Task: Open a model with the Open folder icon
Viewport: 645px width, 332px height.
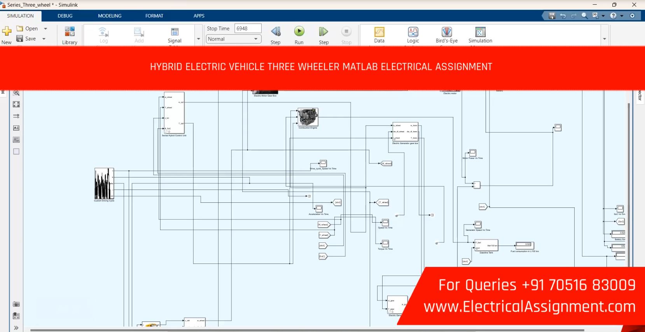Action: click(x=20, y=28)
